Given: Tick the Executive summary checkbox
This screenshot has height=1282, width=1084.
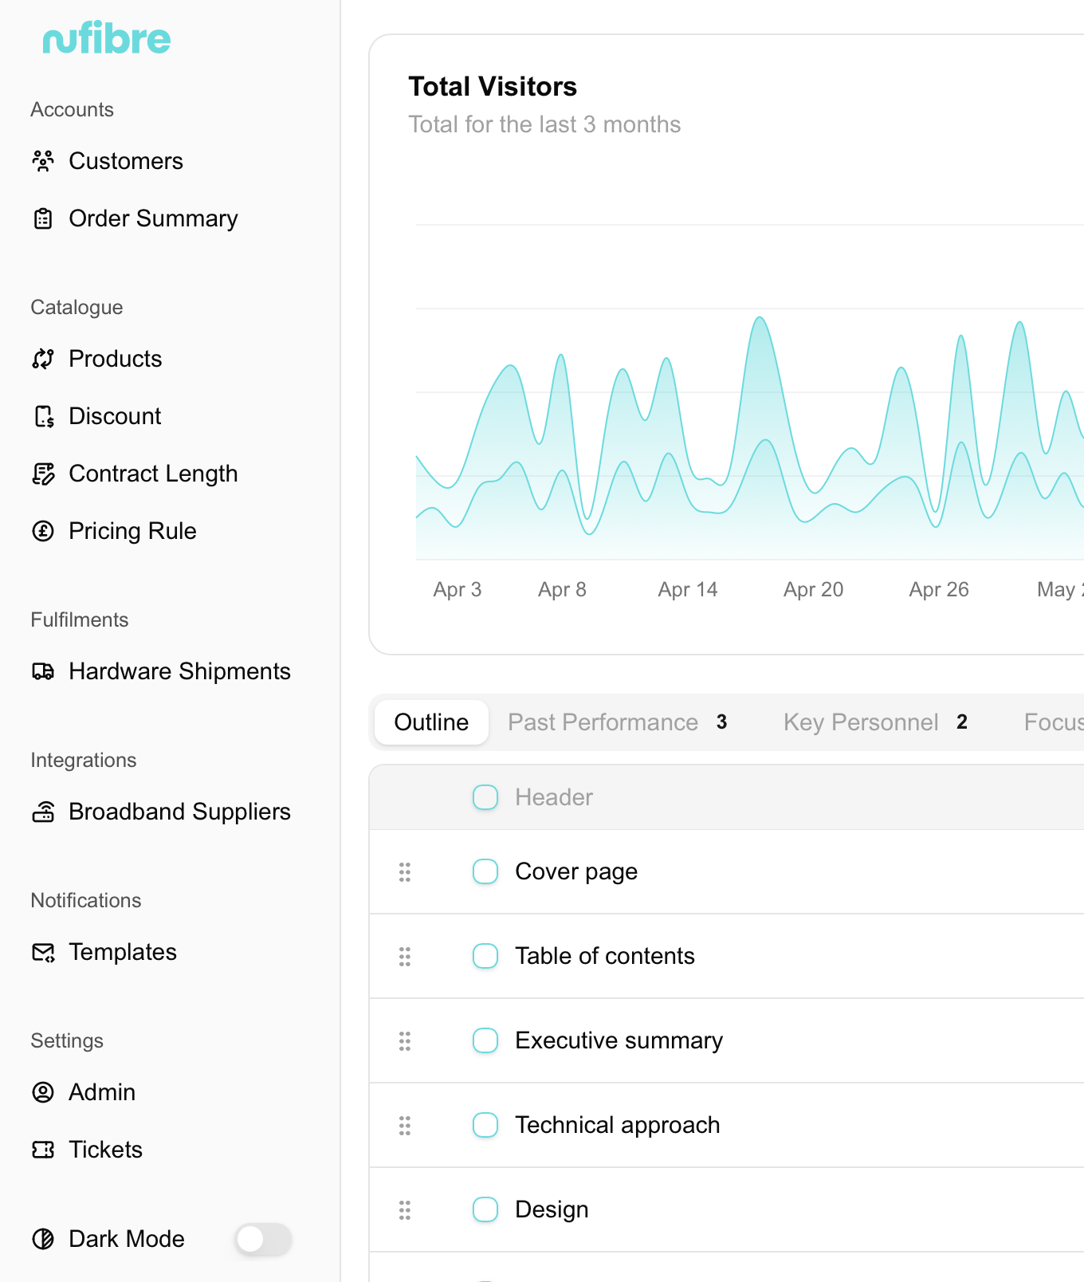Looking at the screenshot, I should click(485, 1040).
